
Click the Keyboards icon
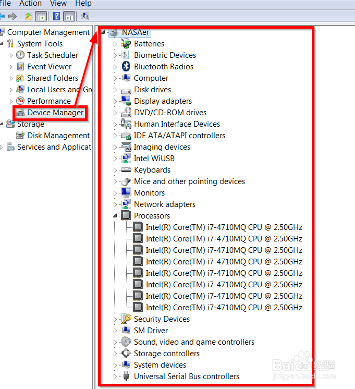(126, 169)
